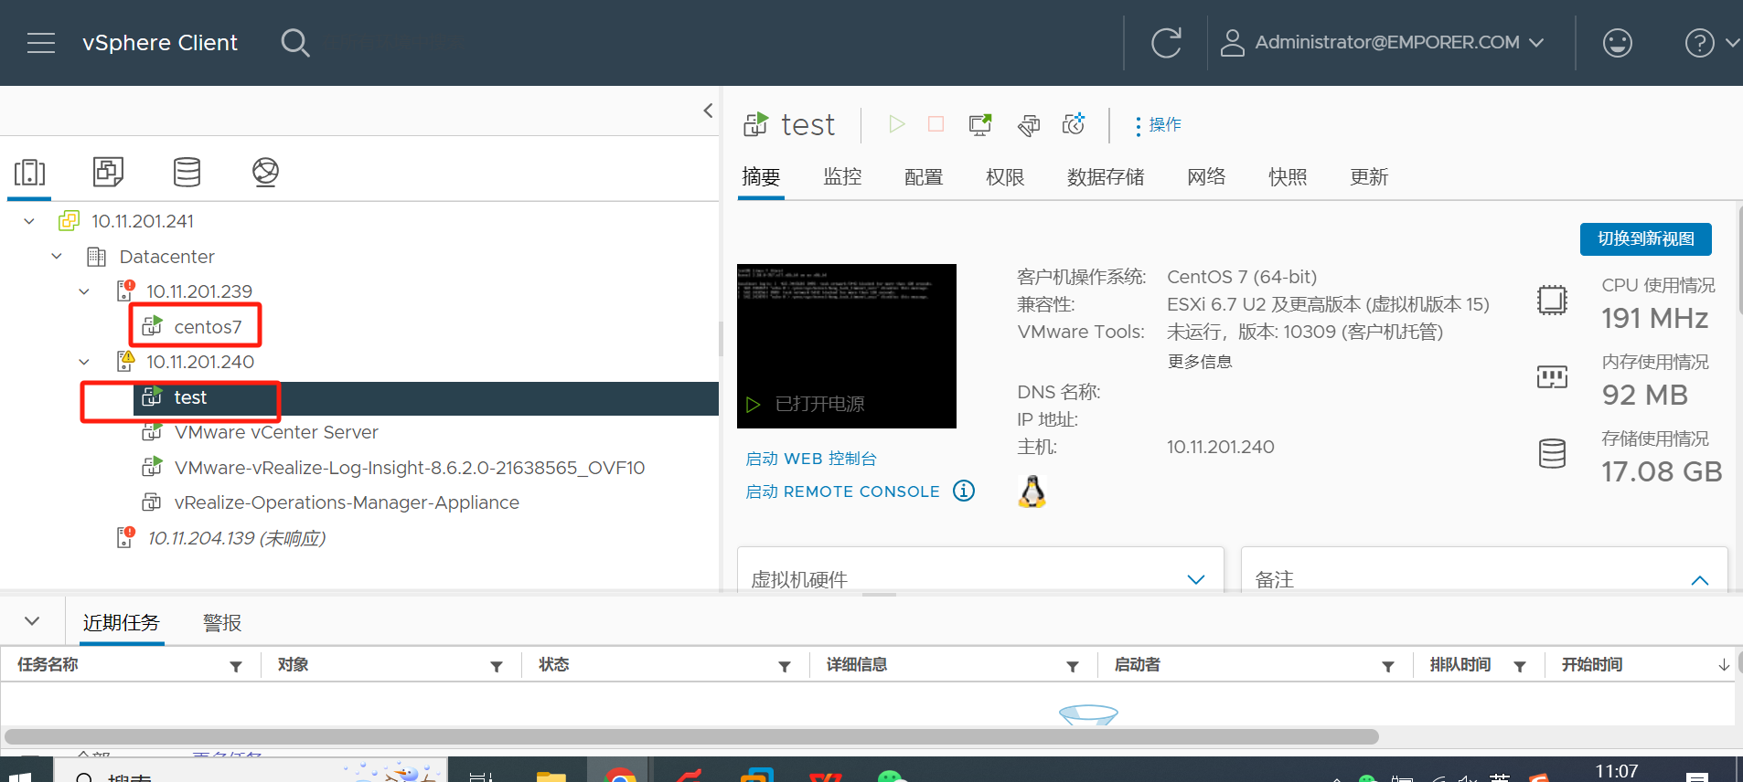Screen dimensions: 1743x782
Task: Filter the 状态 column
Action: pyautogui.click(x=785, y=666)
